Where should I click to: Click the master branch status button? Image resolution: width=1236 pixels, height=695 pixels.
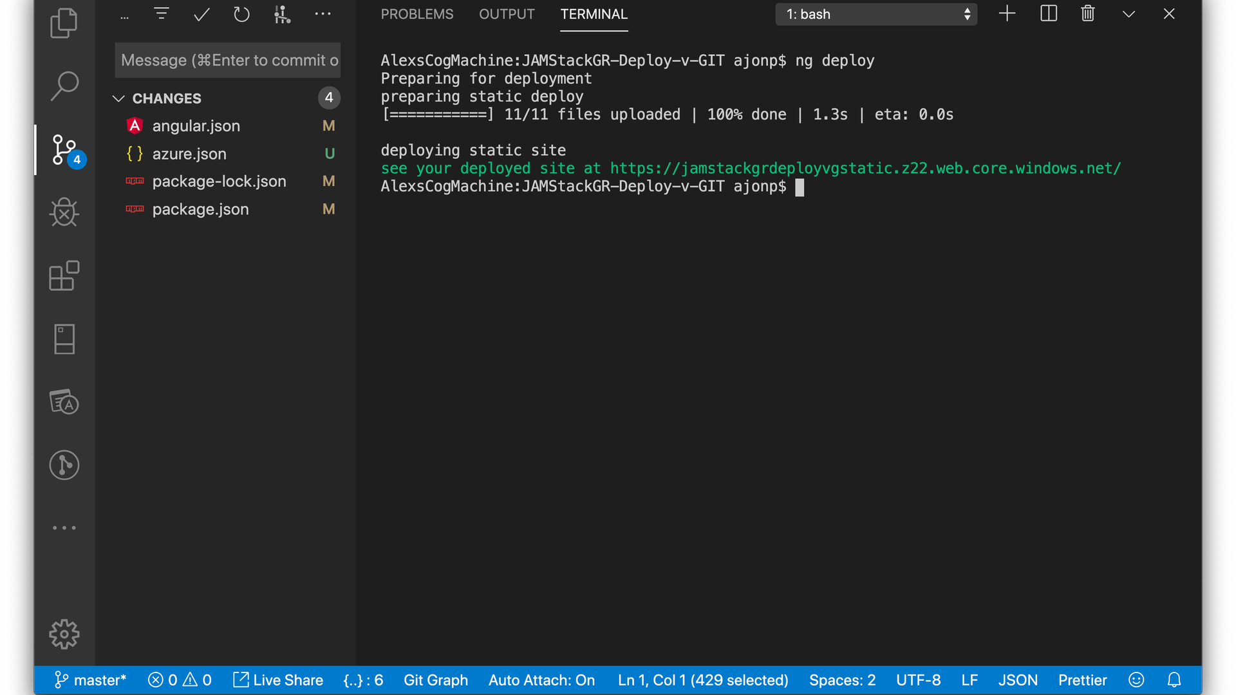point(91,680)
